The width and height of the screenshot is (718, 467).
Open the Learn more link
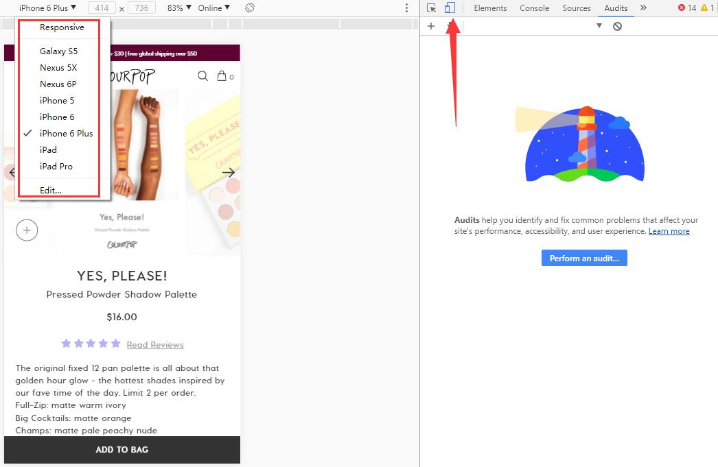(669, 231)
